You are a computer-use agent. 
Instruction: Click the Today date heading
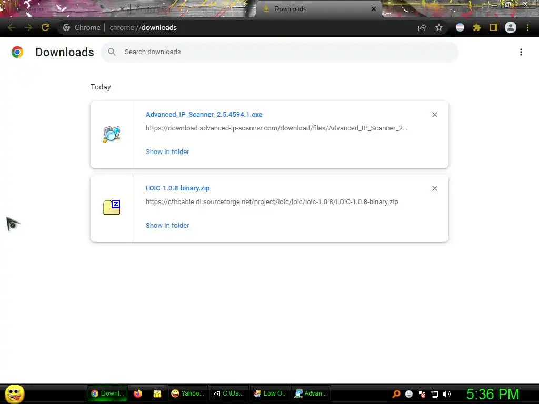point(101,87)
